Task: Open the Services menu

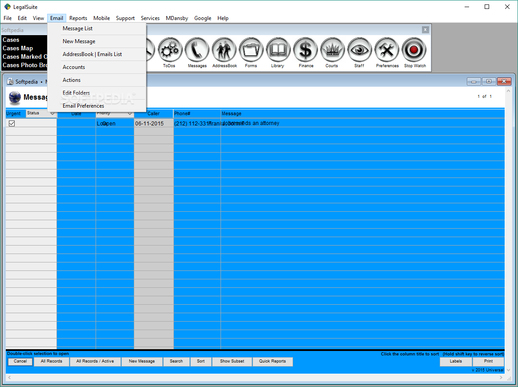Action: 150,18
